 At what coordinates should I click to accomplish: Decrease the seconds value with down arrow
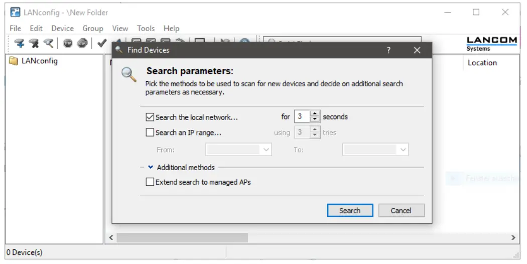pyautogui.click(x=315, y=119)
